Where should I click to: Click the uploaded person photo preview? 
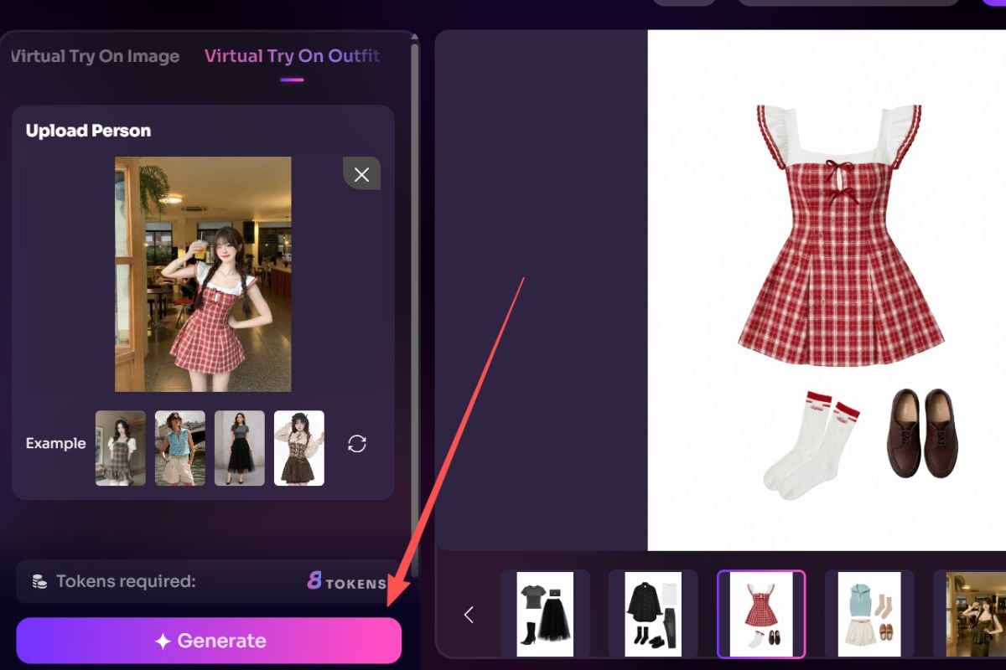(x=203, y=274)
